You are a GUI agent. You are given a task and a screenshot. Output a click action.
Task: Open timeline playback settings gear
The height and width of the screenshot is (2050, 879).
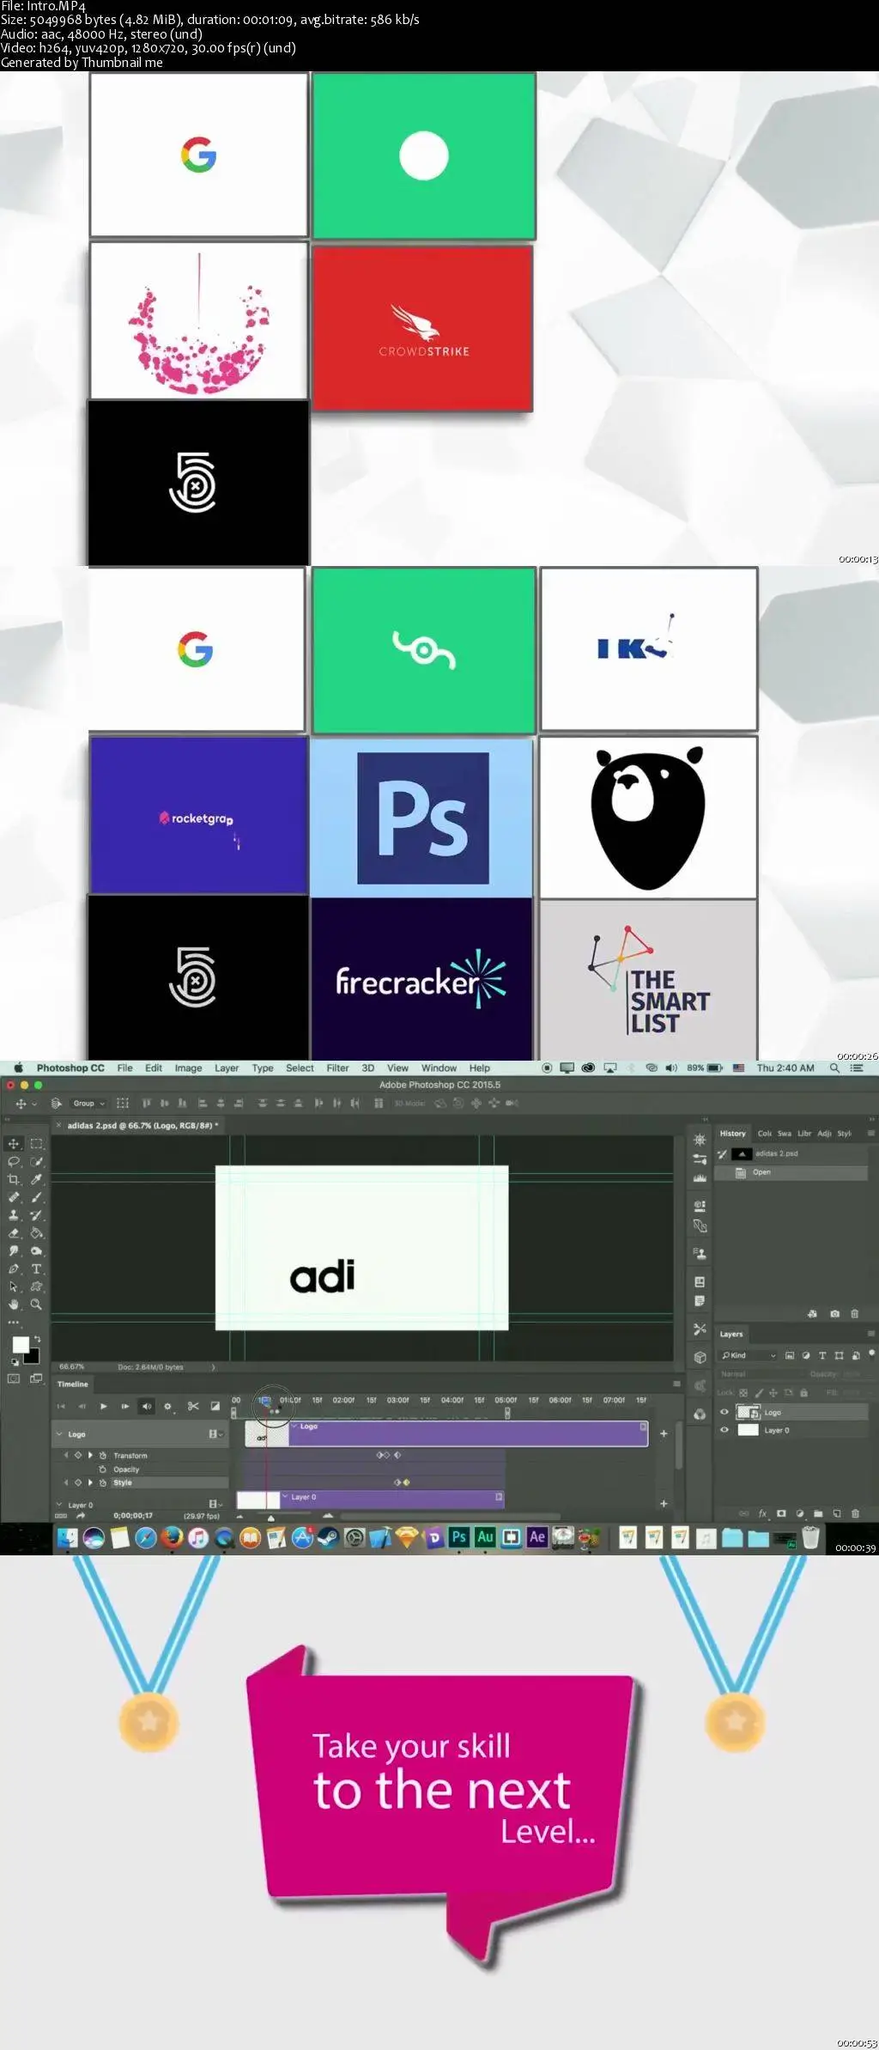(167, 1406)
